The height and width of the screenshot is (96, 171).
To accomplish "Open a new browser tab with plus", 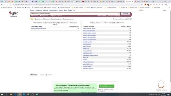I will pyautogui.click(x=153, y=2).
